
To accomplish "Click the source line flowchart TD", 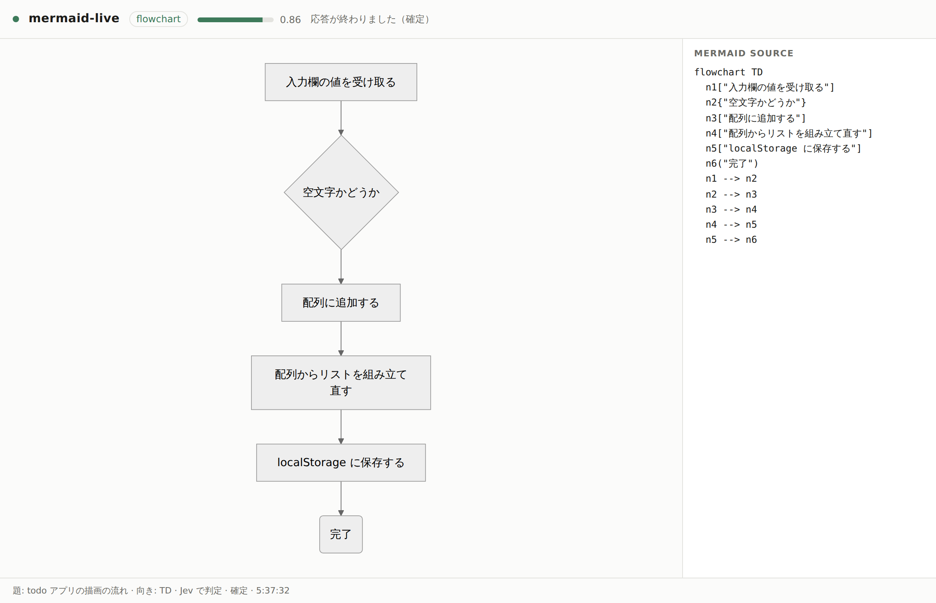I will click(x=728, y=72).
